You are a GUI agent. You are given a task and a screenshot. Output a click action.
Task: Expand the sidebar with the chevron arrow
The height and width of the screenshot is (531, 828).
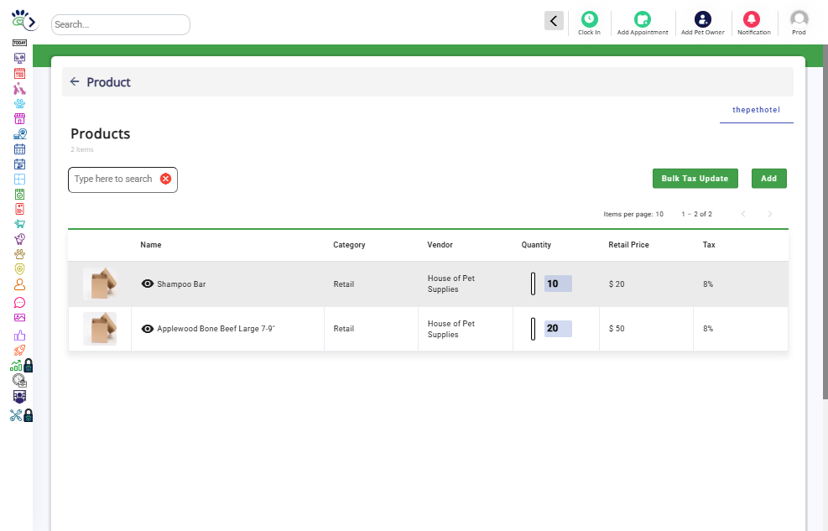coord(32,22)
